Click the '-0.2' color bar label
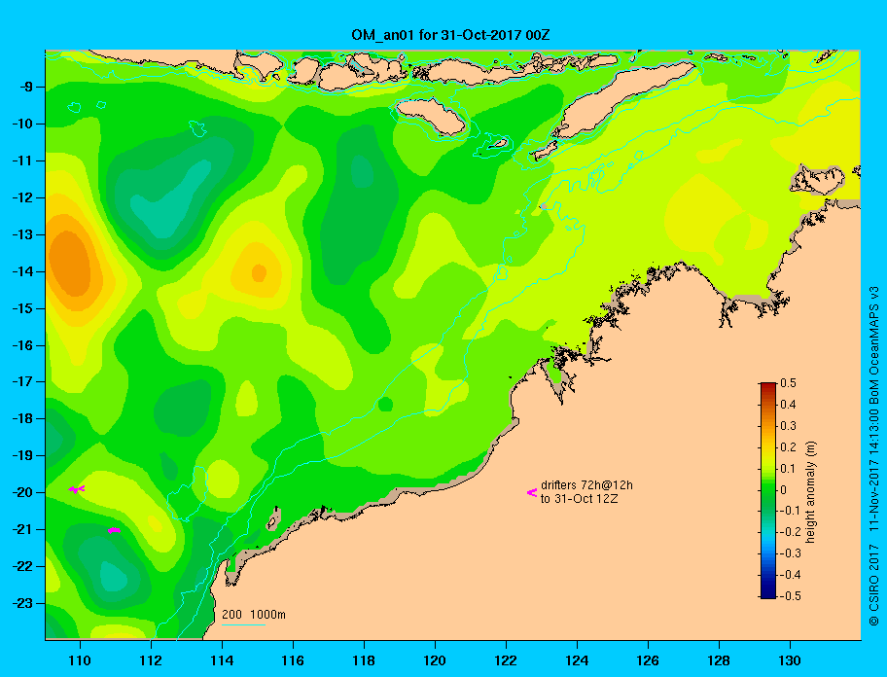 point(791,532)
